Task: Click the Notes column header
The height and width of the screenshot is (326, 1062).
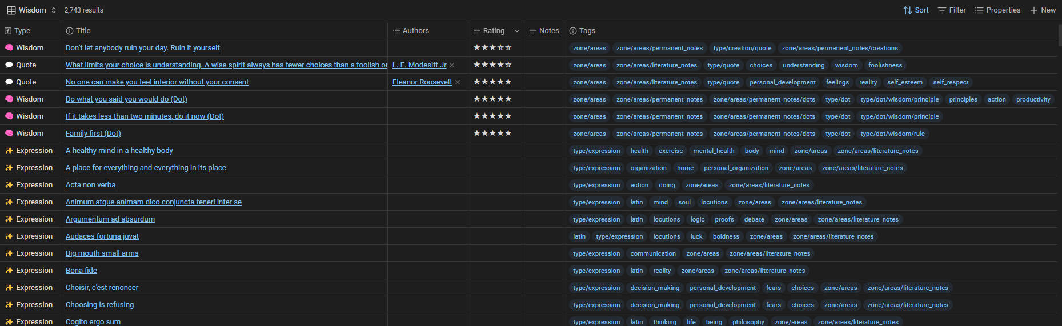Action: [548, 31]
